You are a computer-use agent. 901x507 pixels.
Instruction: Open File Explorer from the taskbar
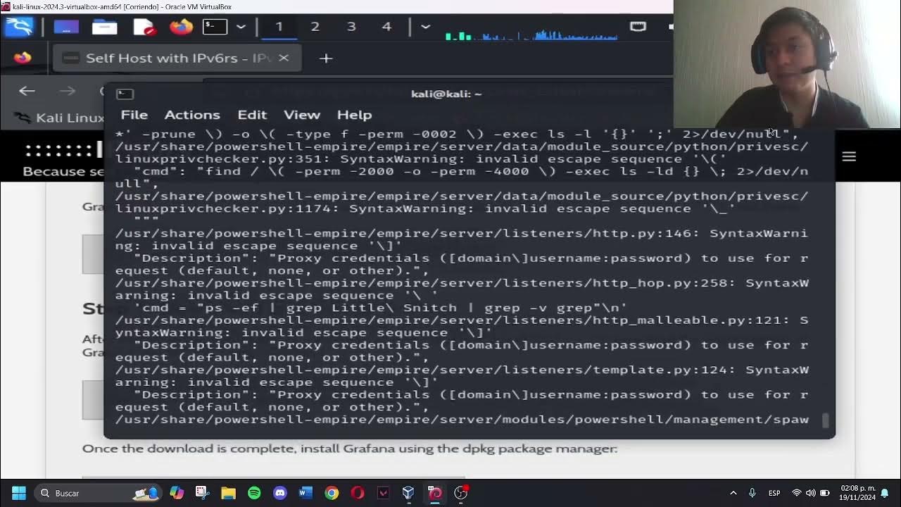[228, 493]
